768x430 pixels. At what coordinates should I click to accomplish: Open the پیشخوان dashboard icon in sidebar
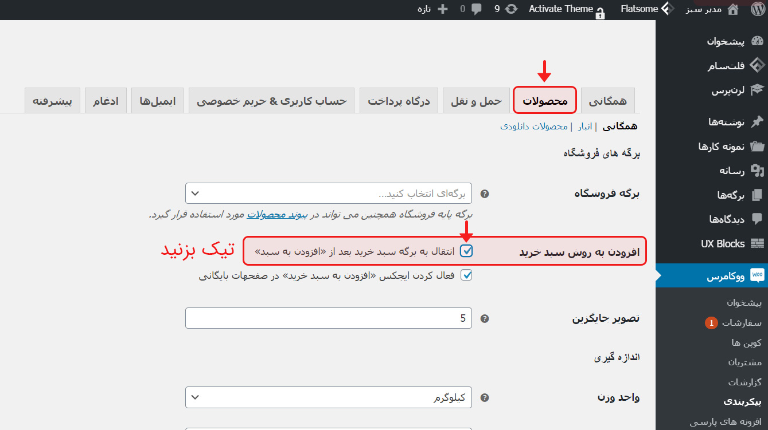tap(757, 41)
